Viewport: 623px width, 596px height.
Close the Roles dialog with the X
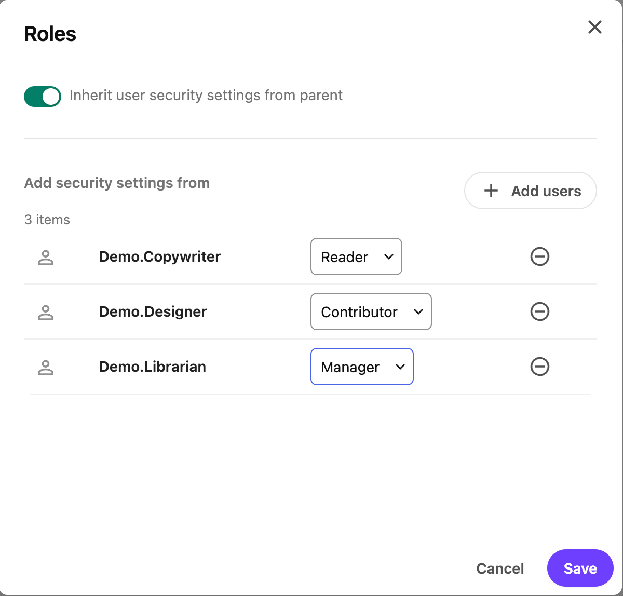click(594, 27)
